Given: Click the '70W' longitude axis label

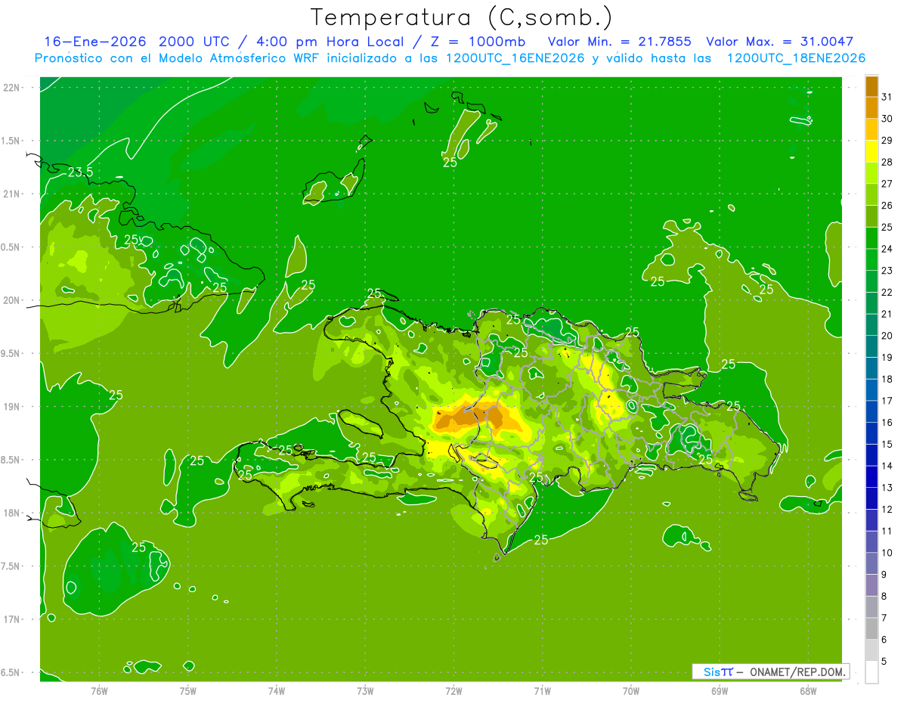Looking at the screenshot, I should 631,691.
